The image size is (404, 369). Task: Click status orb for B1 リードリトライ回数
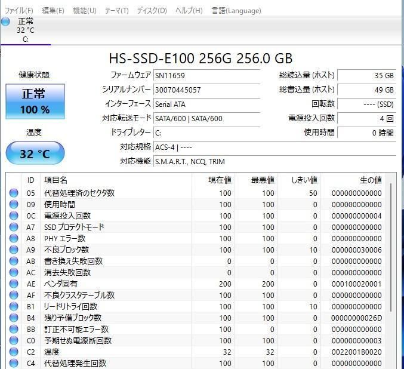coord(14,306)
